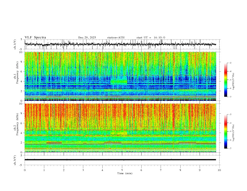Click the ch.1 spectrogram colorbar

tap(225, 80)
